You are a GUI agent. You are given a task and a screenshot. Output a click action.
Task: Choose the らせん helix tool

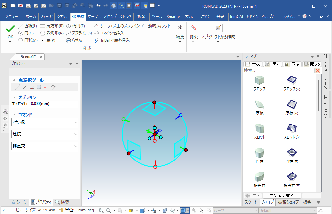pos(74,40)
